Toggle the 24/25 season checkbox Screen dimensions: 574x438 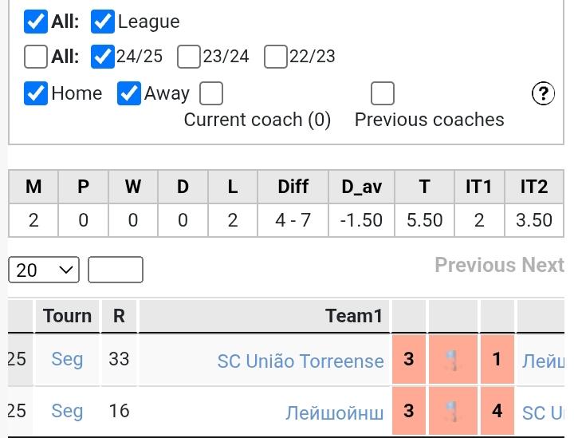tap(103, 57)
